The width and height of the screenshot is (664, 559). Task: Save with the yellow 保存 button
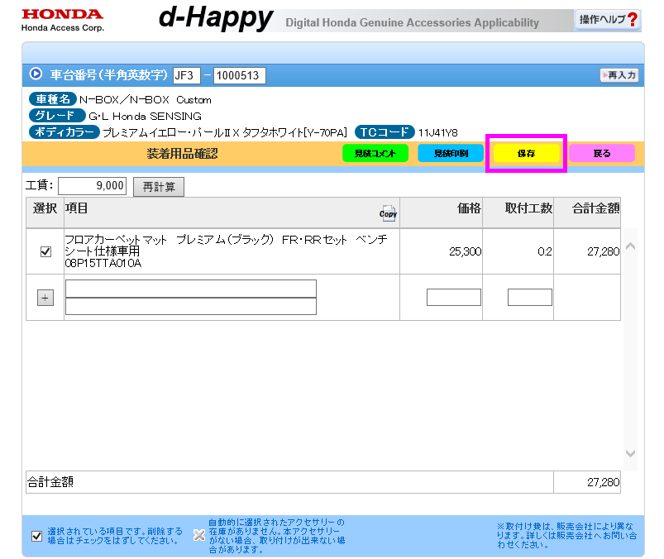(526, 154)
